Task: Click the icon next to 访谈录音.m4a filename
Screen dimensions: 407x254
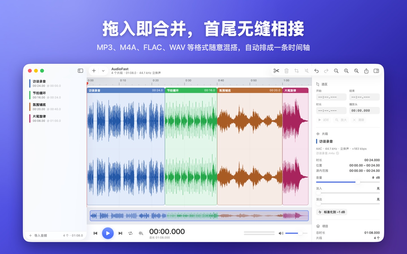Action: coord(337,153)
